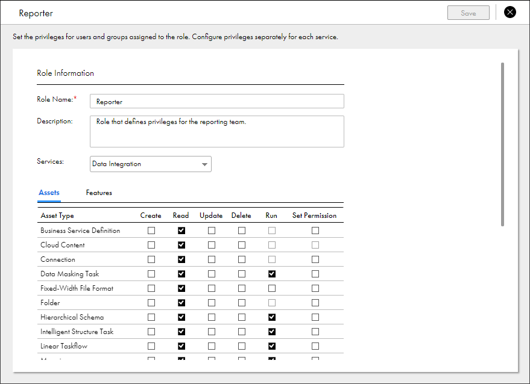Check Update for Hierarchical Schema
The image size is (530, 384).
click(x=212, y=318)
